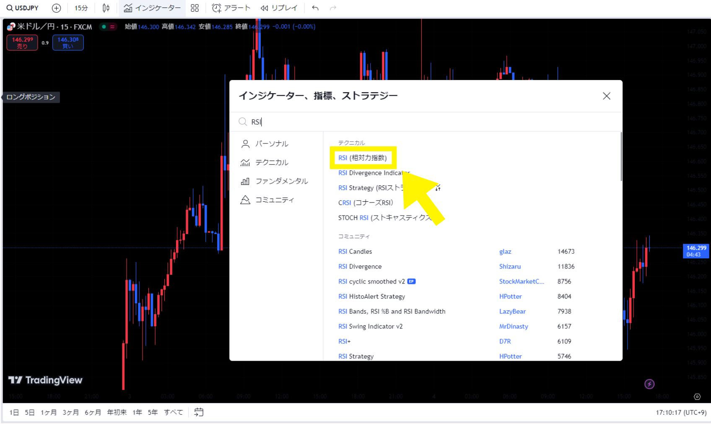Start bar replay mode
Viewport: 711px width, 424px height.
tap(279, 8)
